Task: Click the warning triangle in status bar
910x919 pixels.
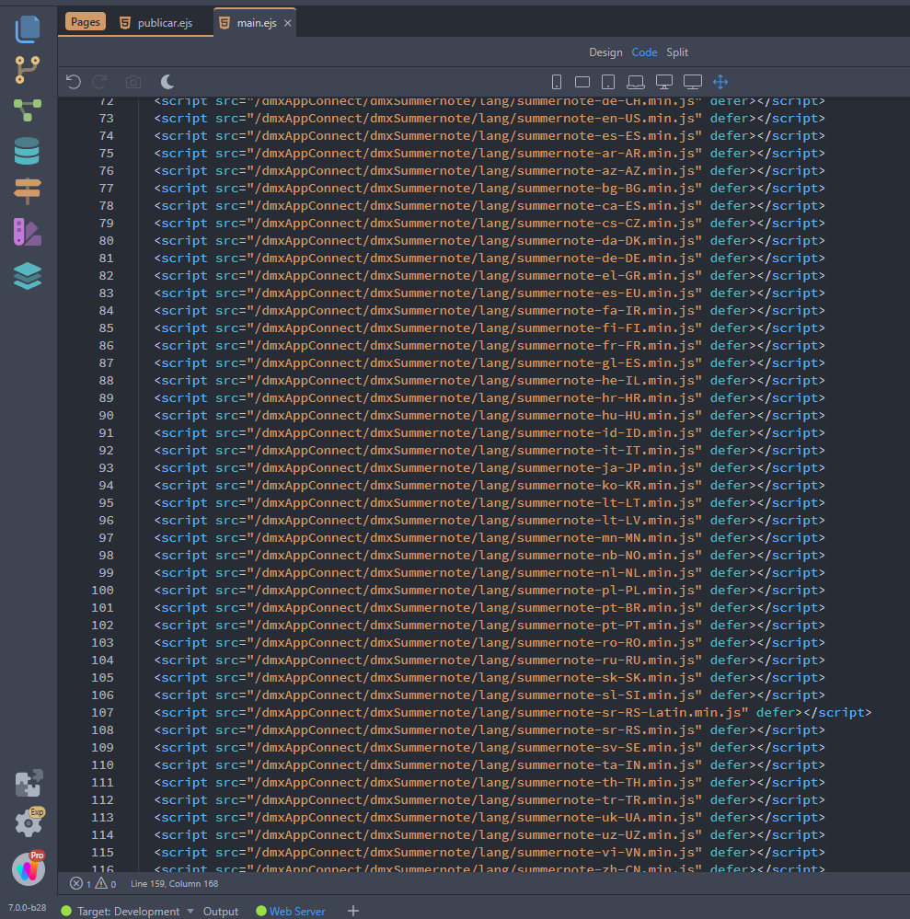Action: 101,883
